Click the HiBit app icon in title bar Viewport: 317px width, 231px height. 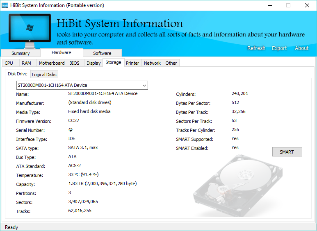[x=5, y=5]
